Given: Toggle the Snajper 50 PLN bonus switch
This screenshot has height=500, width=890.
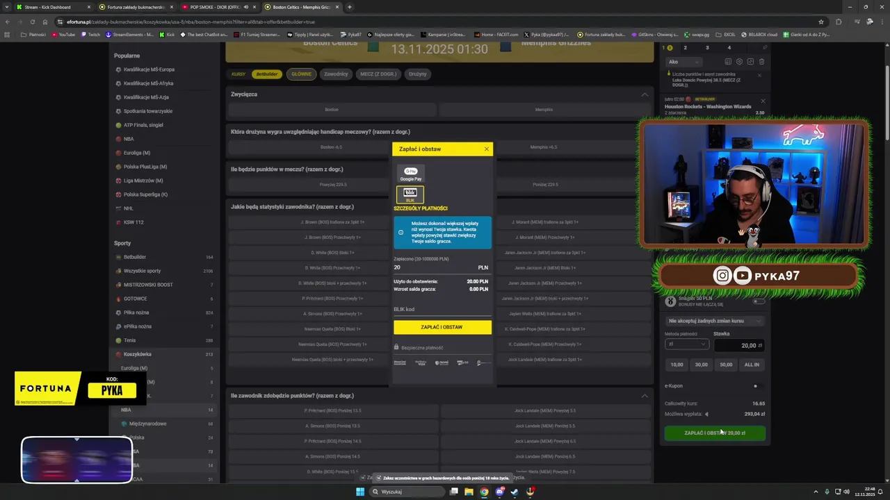Looking at the screenshot, I should tap(759, 301).
